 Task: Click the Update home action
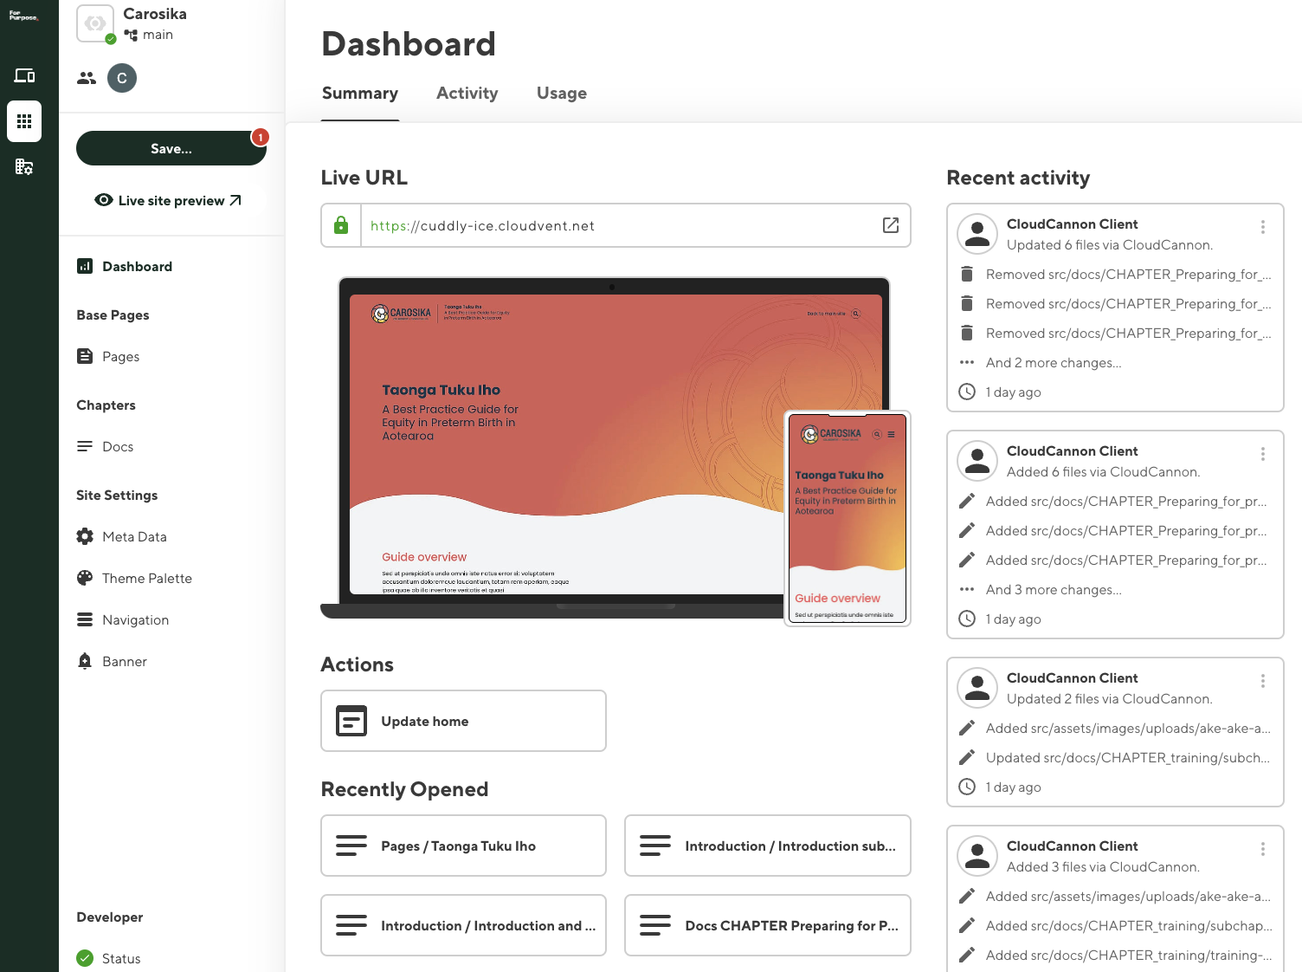pyautogui.click(x=463, y=721)
